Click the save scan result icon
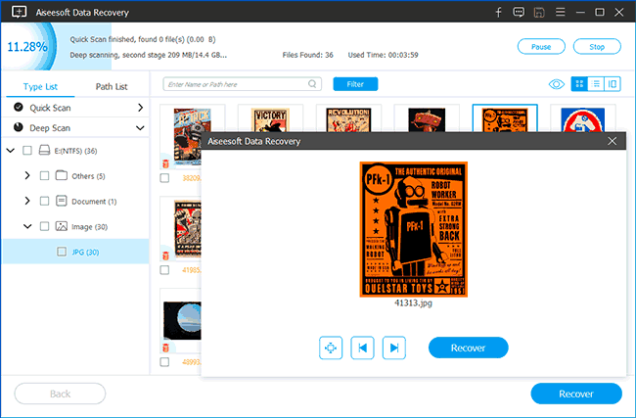The width and height of the screenshot is (636, 418). tap(539, 13)
